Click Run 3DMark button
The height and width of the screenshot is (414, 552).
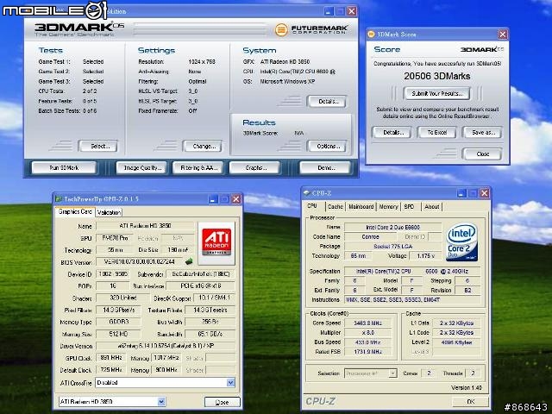pyautogui.click(x=64, y=168)
